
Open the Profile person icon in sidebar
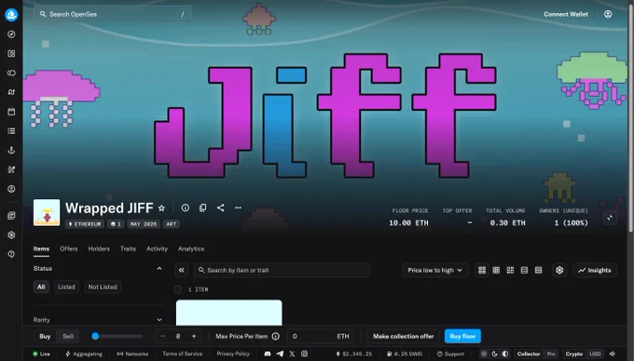coord(11,189)
